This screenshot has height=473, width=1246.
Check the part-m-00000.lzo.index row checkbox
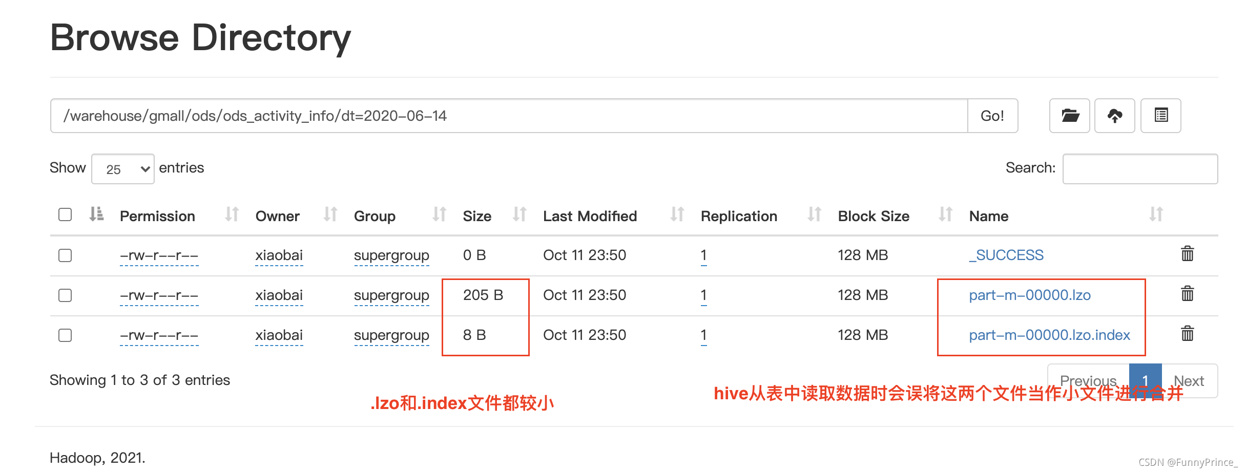point(65,335)
